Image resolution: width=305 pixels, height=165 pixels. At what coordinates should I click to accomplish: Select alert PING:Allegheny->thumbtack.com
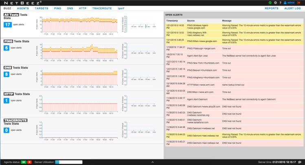point(235,77)
